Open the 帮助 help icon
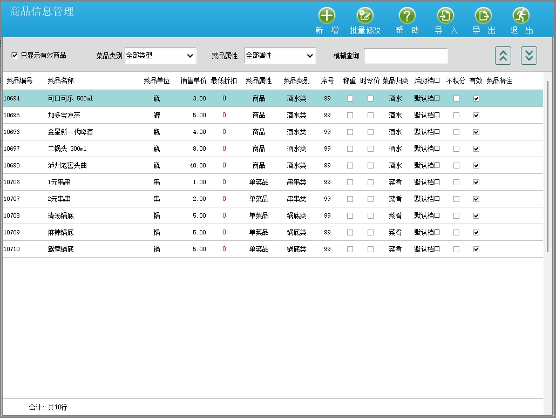 pyautogui.click(x=407, y=16)
